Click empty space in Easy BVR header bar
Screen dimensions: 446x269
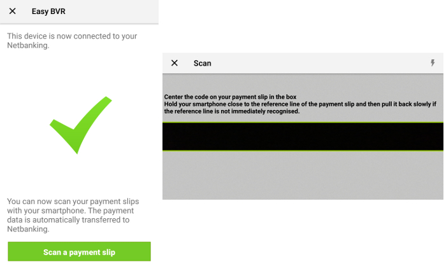108,11
